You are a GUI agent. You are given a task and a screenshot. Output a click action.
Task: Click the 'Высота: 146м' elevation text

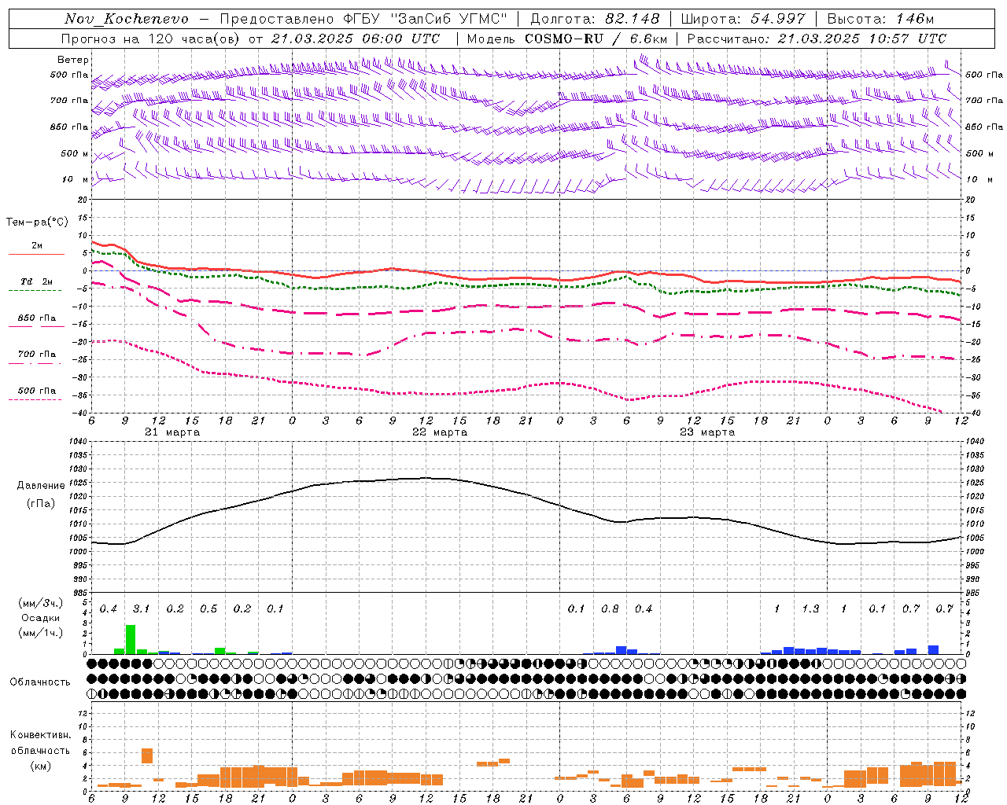880,19
